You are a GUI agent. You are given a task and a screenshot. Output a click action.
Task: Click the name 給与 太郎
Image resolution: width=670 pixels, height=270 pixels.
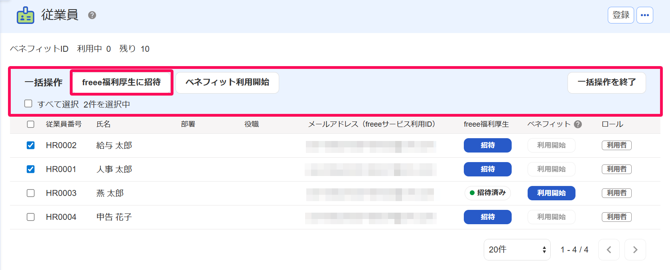(114, 145)
